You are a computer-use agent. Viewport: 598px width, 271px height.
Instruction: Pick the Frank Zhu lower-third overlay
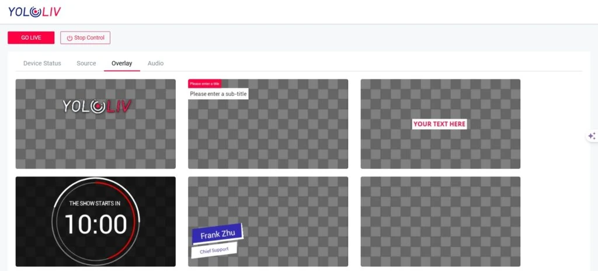coord(267,221)
